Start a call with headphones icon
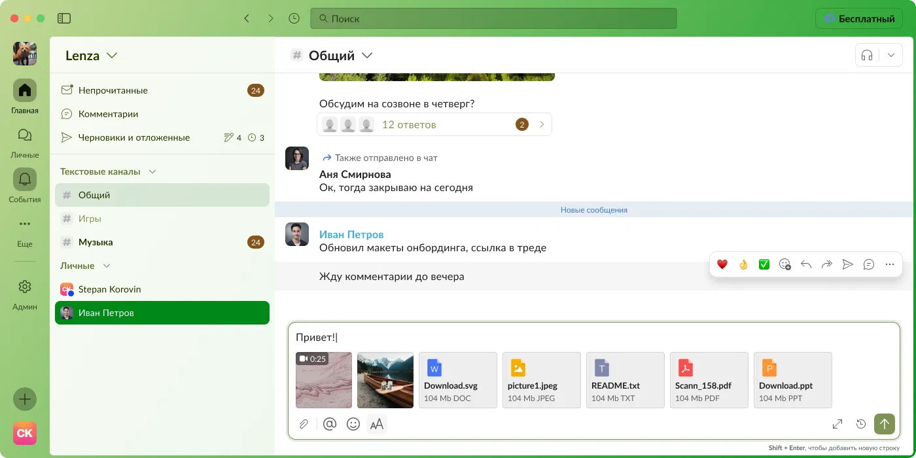The height and width of the screenshot is (458, 916). pyautogui.click(x=867, y=56)
